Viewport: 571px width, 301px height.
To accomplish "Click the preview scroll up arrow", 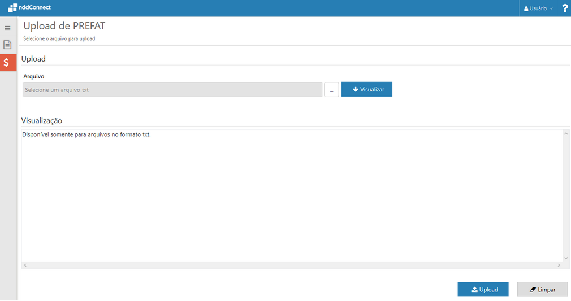I will pyautogui.click(x=566, y=134).
